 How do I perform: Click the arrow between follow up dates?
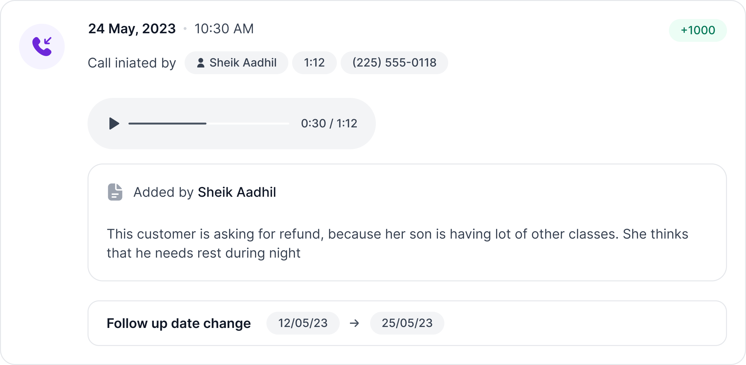tap(354, 323)
